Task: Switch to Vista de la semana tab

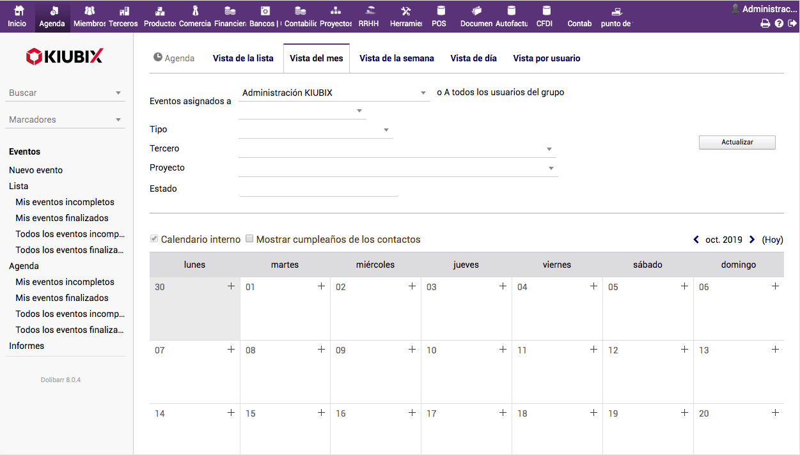Action: pos(396,58)
